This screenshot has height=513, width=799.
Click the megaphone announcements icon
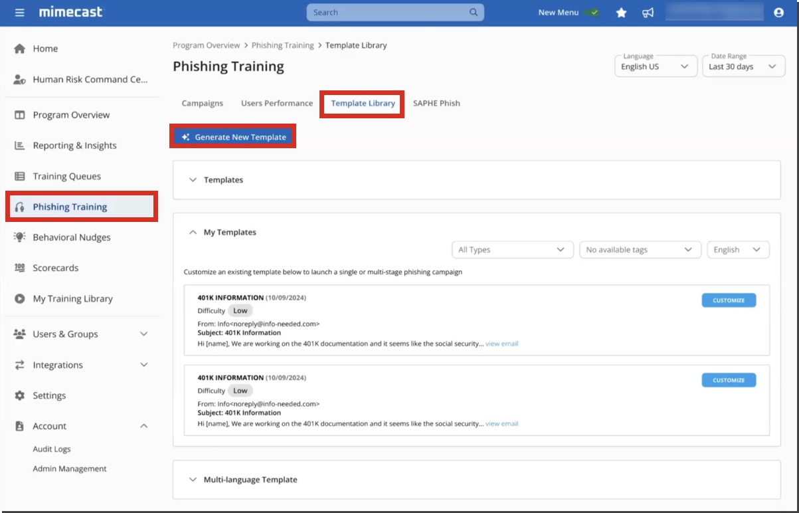coord(648,12)
